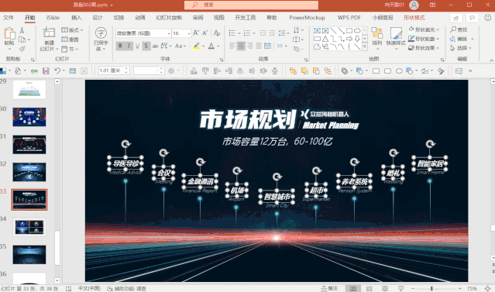Viewport: 495px width, 292px height.
Task: Increase font size with the larger A icon
Action: click(196, 33)
